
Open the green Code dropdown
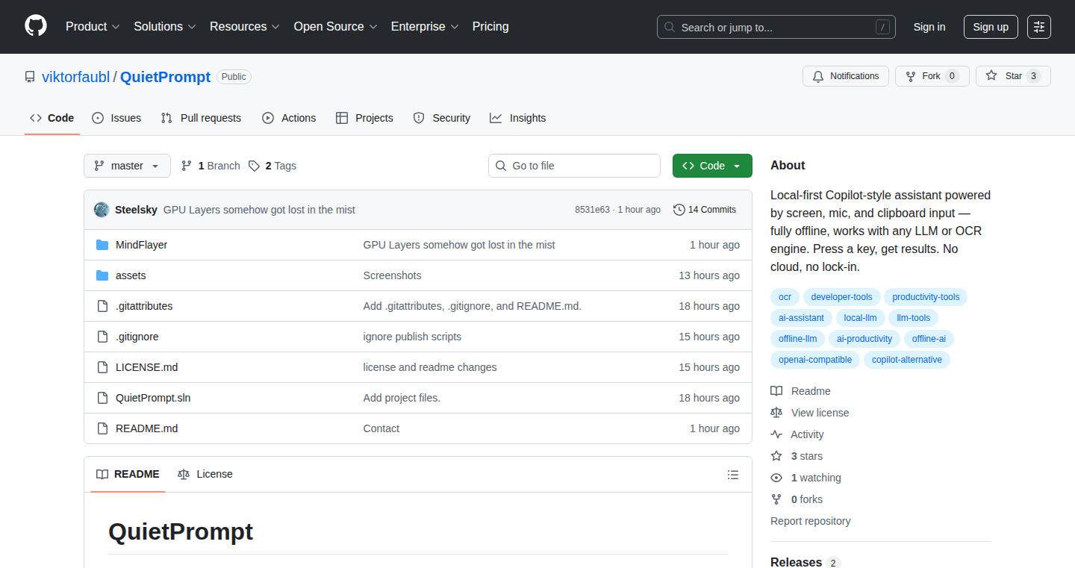point(712,166)
